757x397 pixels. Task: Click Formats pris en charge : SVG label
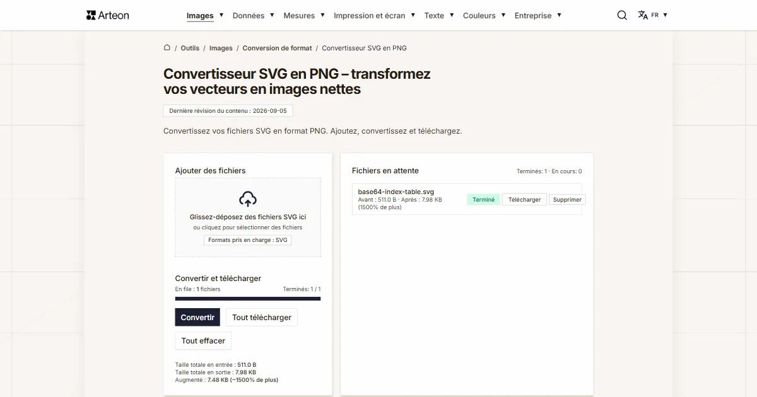[x=248, y=239]
